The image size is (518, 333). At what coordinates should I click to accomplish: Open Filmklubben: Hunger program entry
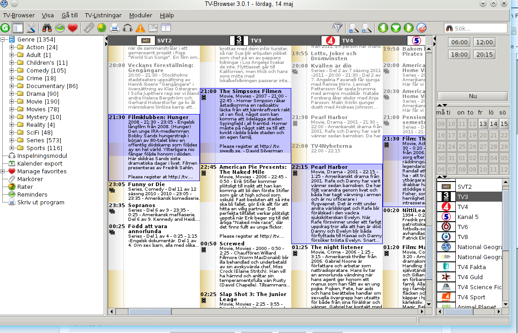tap(154, 147)
